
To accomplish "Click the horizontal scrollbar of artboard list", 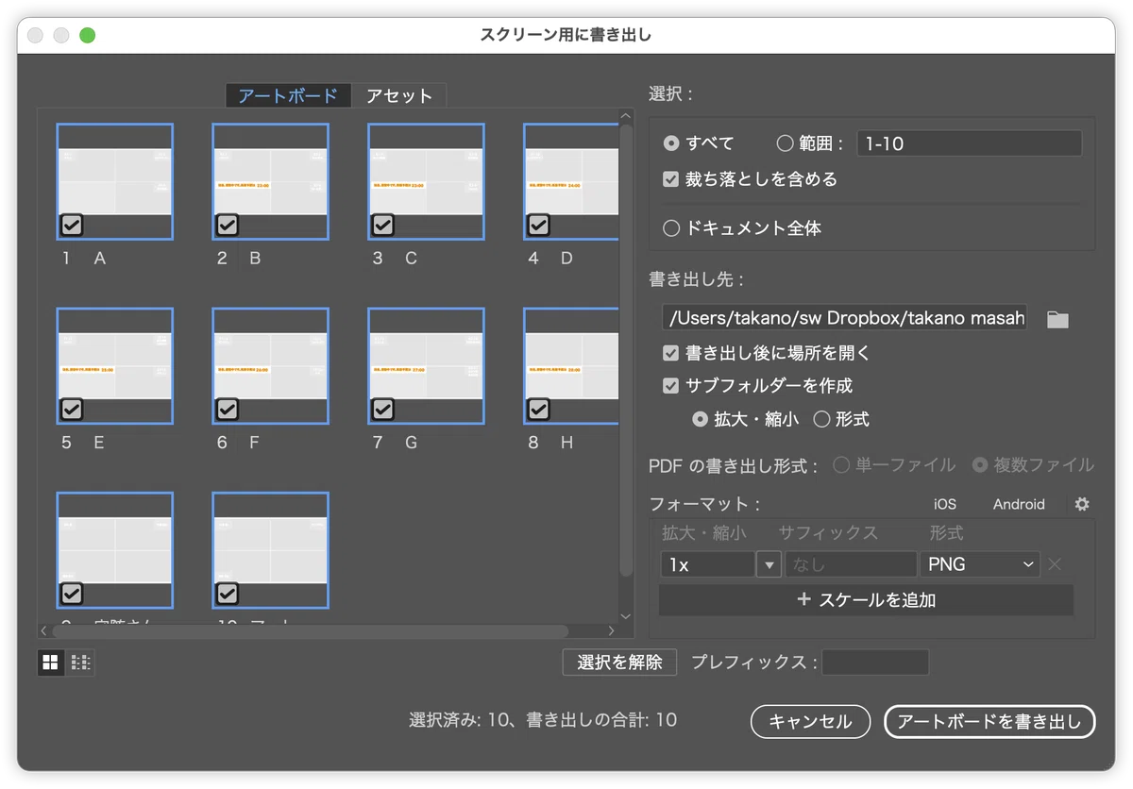I will tap(310, 630).
